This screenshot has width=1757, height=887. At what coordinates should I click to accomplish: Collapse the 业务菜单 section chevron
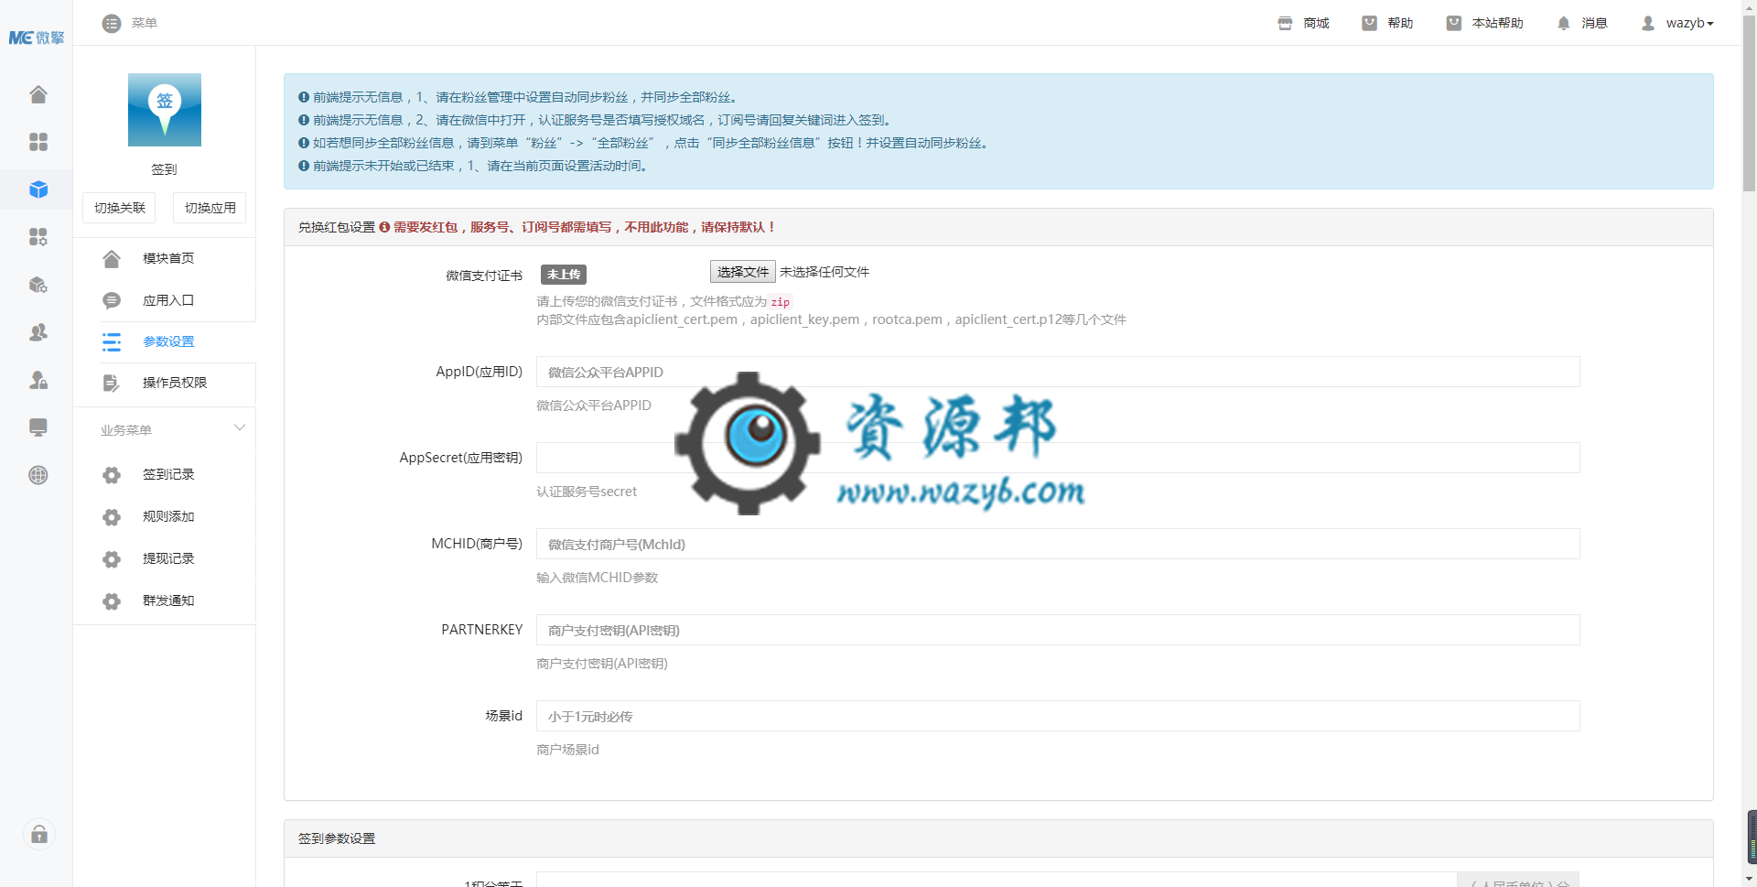[x=240, y=428]
